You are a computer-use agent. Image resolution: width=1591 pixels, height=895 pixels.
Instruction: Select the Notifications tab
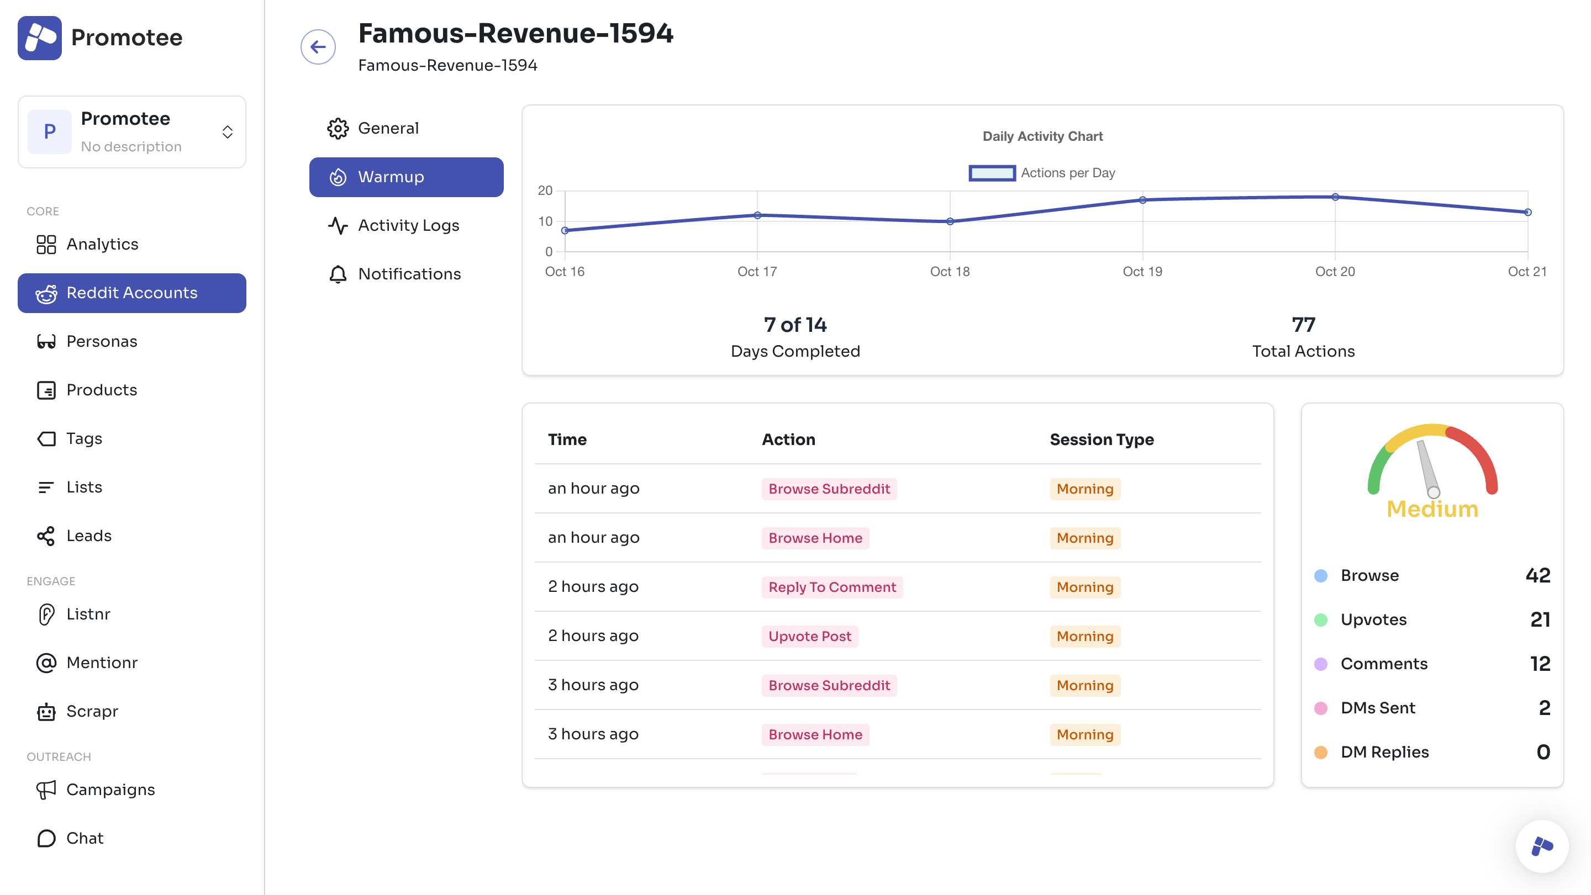tap(409, 274)
